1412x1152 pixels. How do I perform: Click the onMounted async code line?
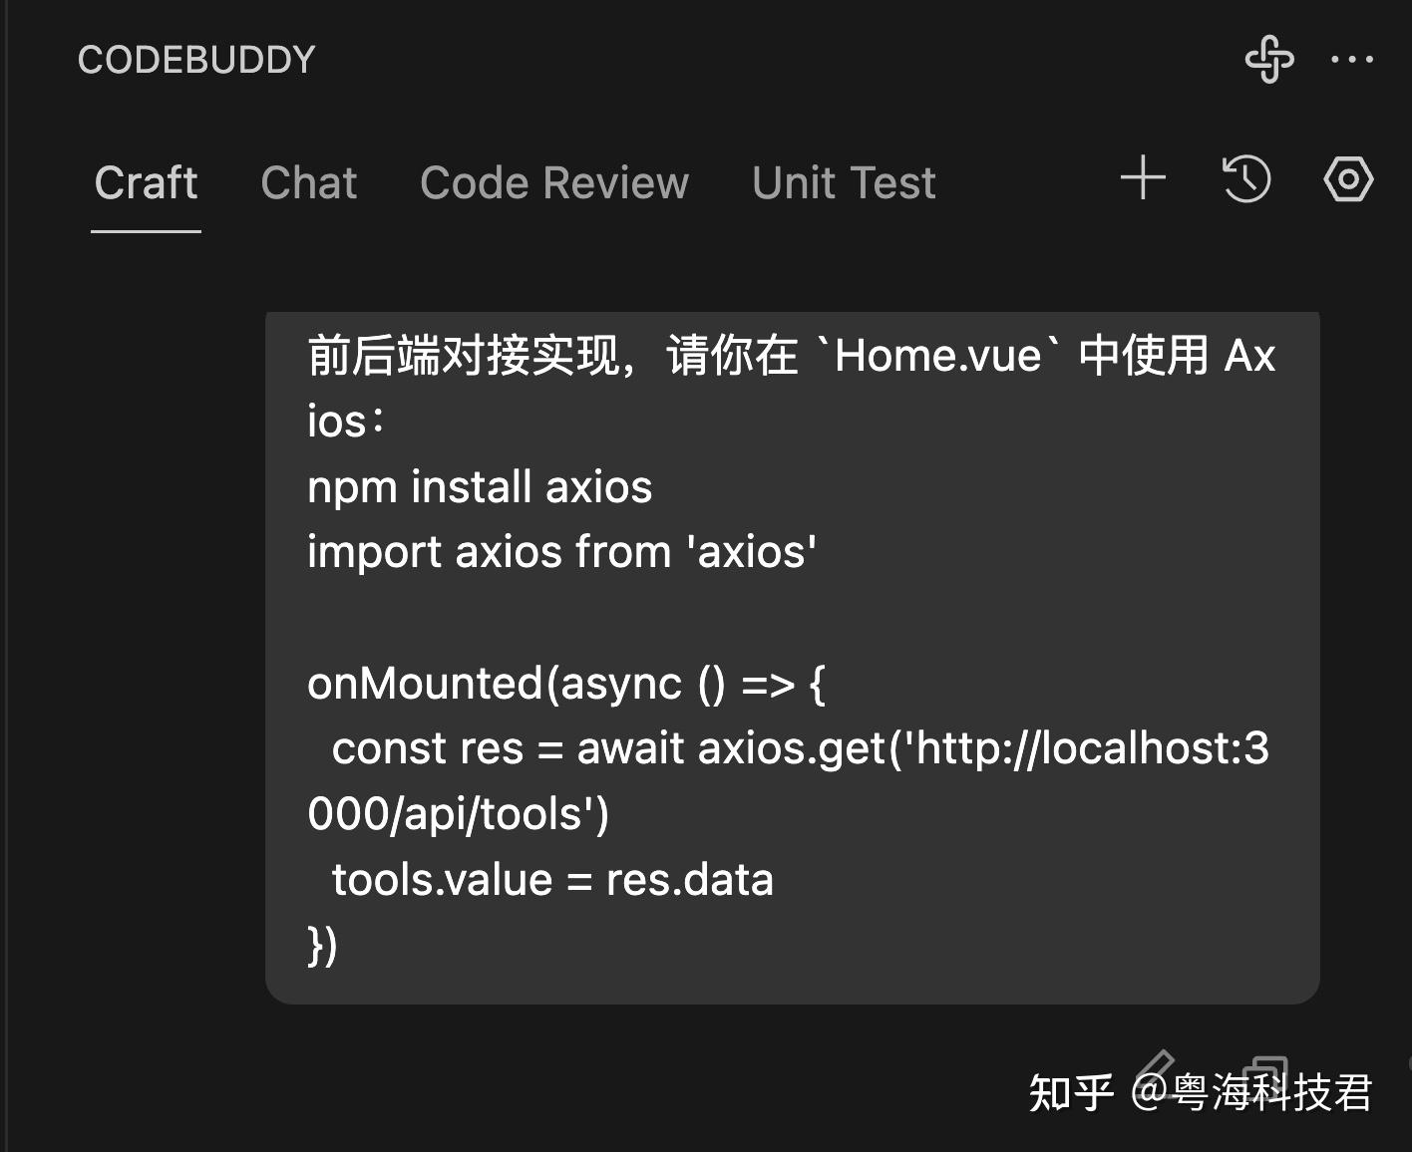click(565, 684)
